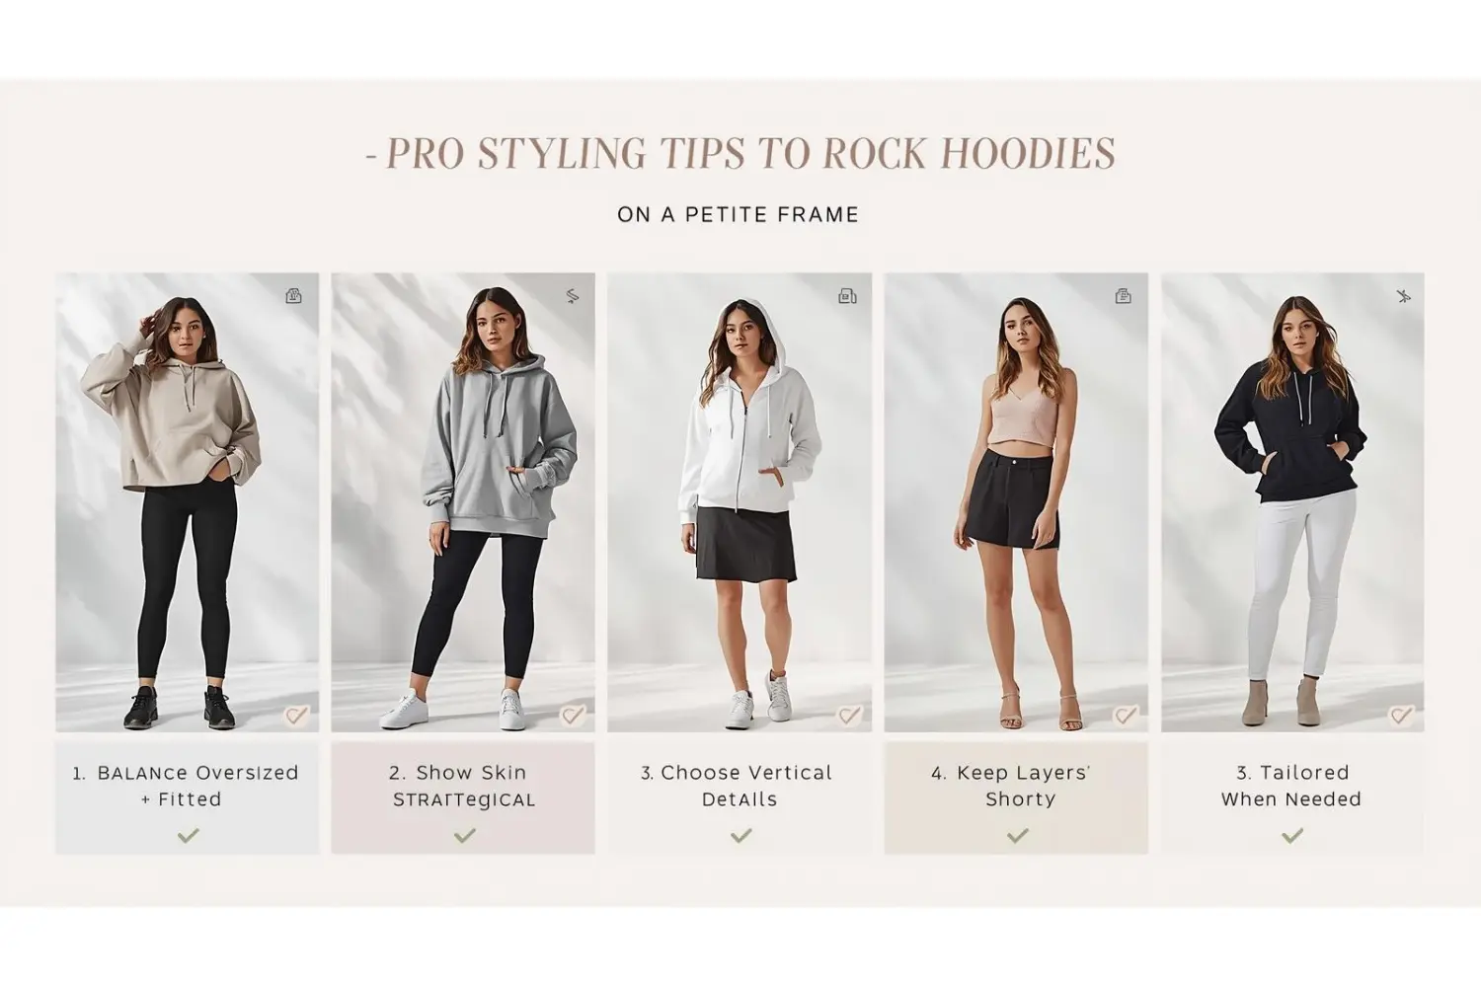1481x987 pixels.
Task: Toggle the checkmark under Tailored When Needed
Action: (x=1292, y=836)
